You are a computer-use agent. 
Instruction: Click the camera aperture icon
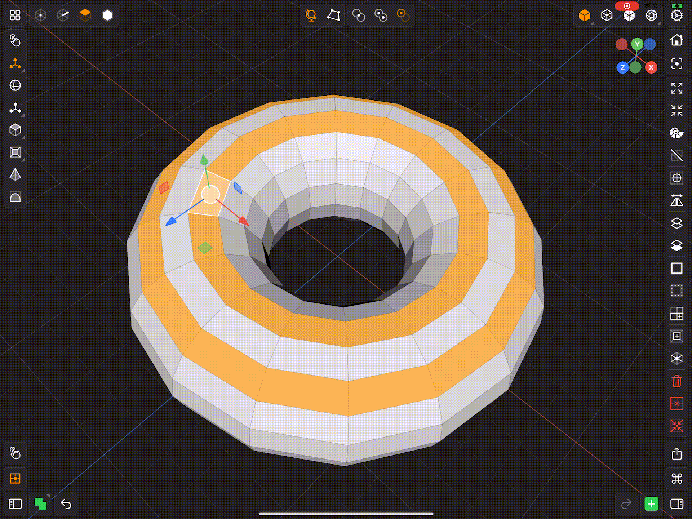tap(652, 15)
